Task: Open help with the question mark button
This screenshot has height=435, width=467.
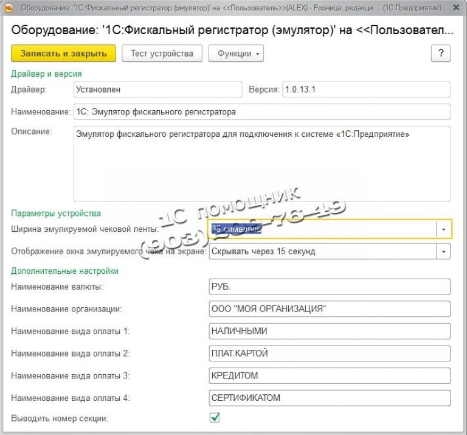Action: (x=440, y=53)
